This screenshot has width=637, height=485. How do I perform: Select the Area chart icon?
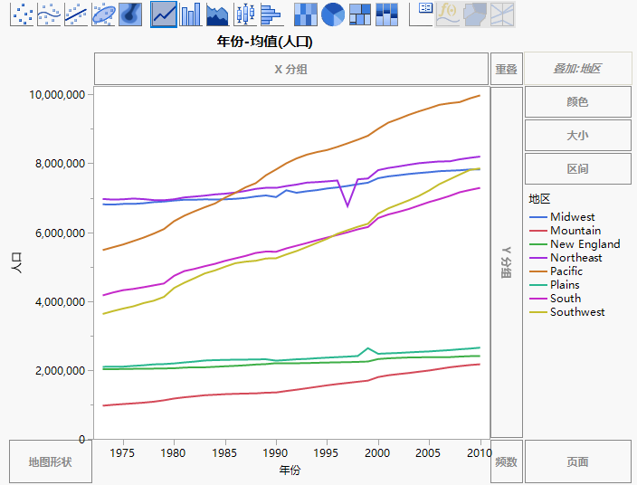tap(217, 14)
